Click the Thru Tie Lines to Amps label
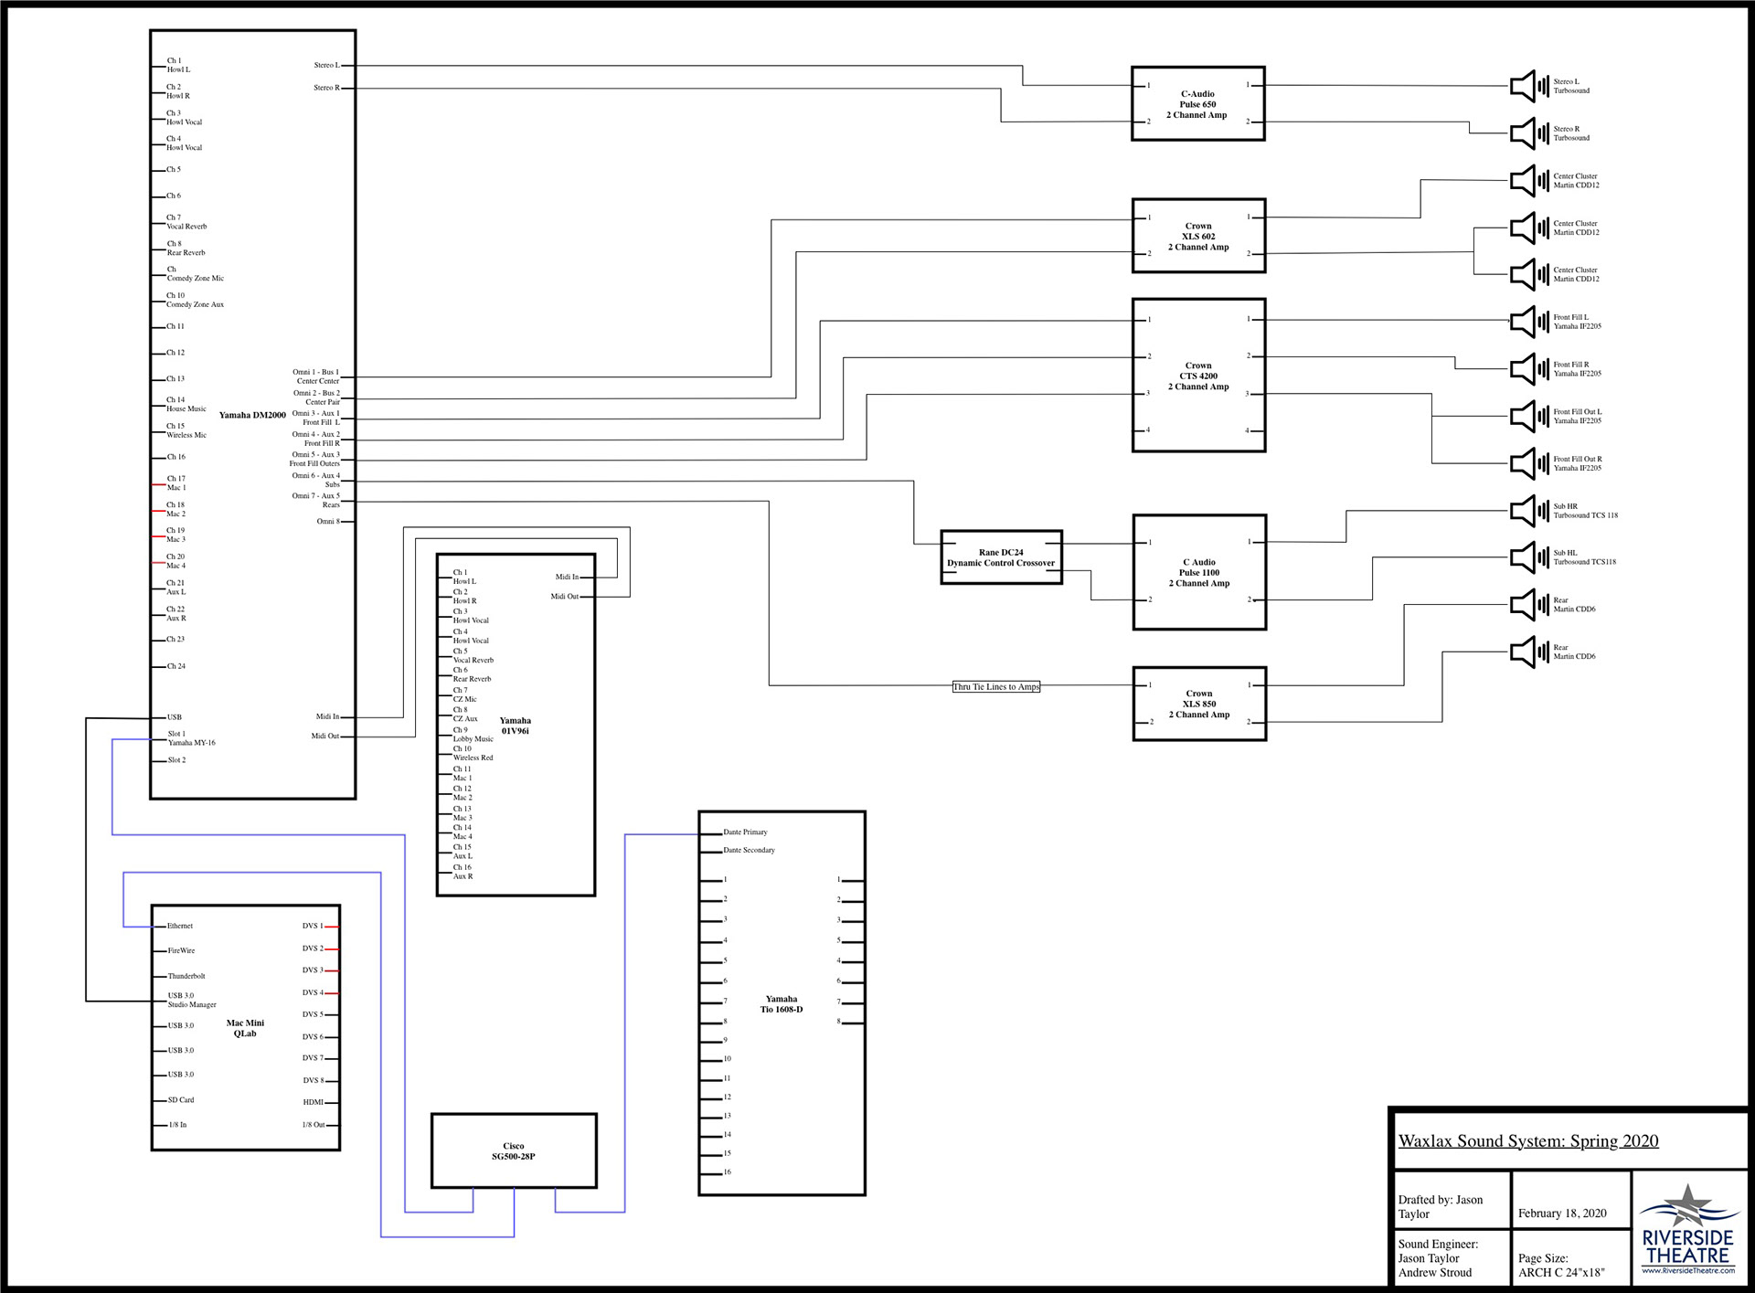1755x1293 pixels. tap(996, 687)
